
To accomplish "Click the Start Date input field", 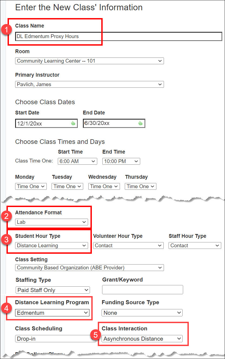I will click(x=42, y=123).
